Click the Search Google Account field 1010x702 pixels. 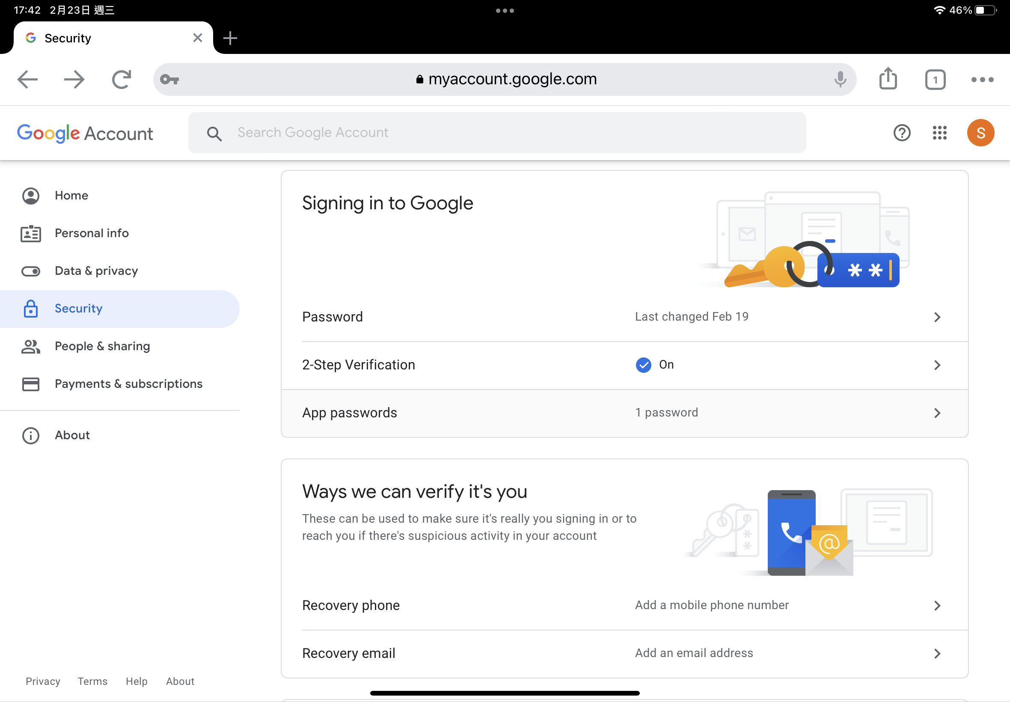click(497, 133)
